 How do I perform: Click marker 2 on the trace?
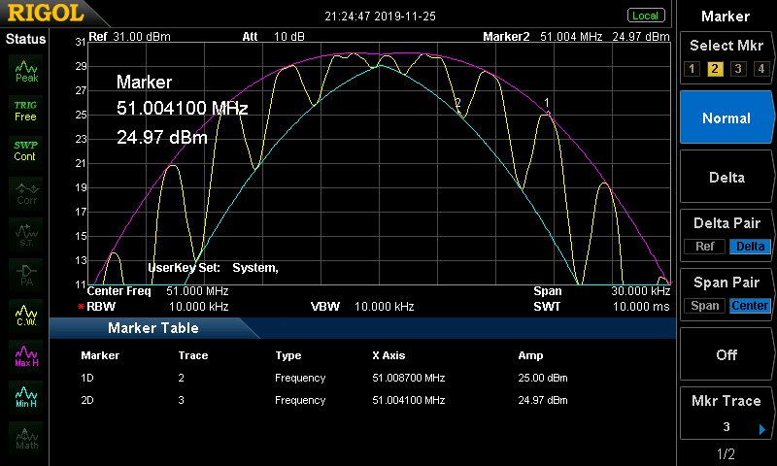coord(458,104)
